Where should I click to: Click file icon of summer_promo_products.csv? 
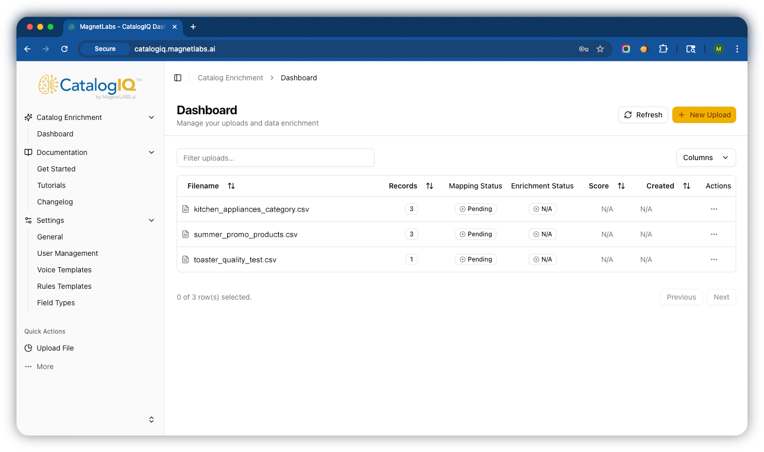[185, 234]
